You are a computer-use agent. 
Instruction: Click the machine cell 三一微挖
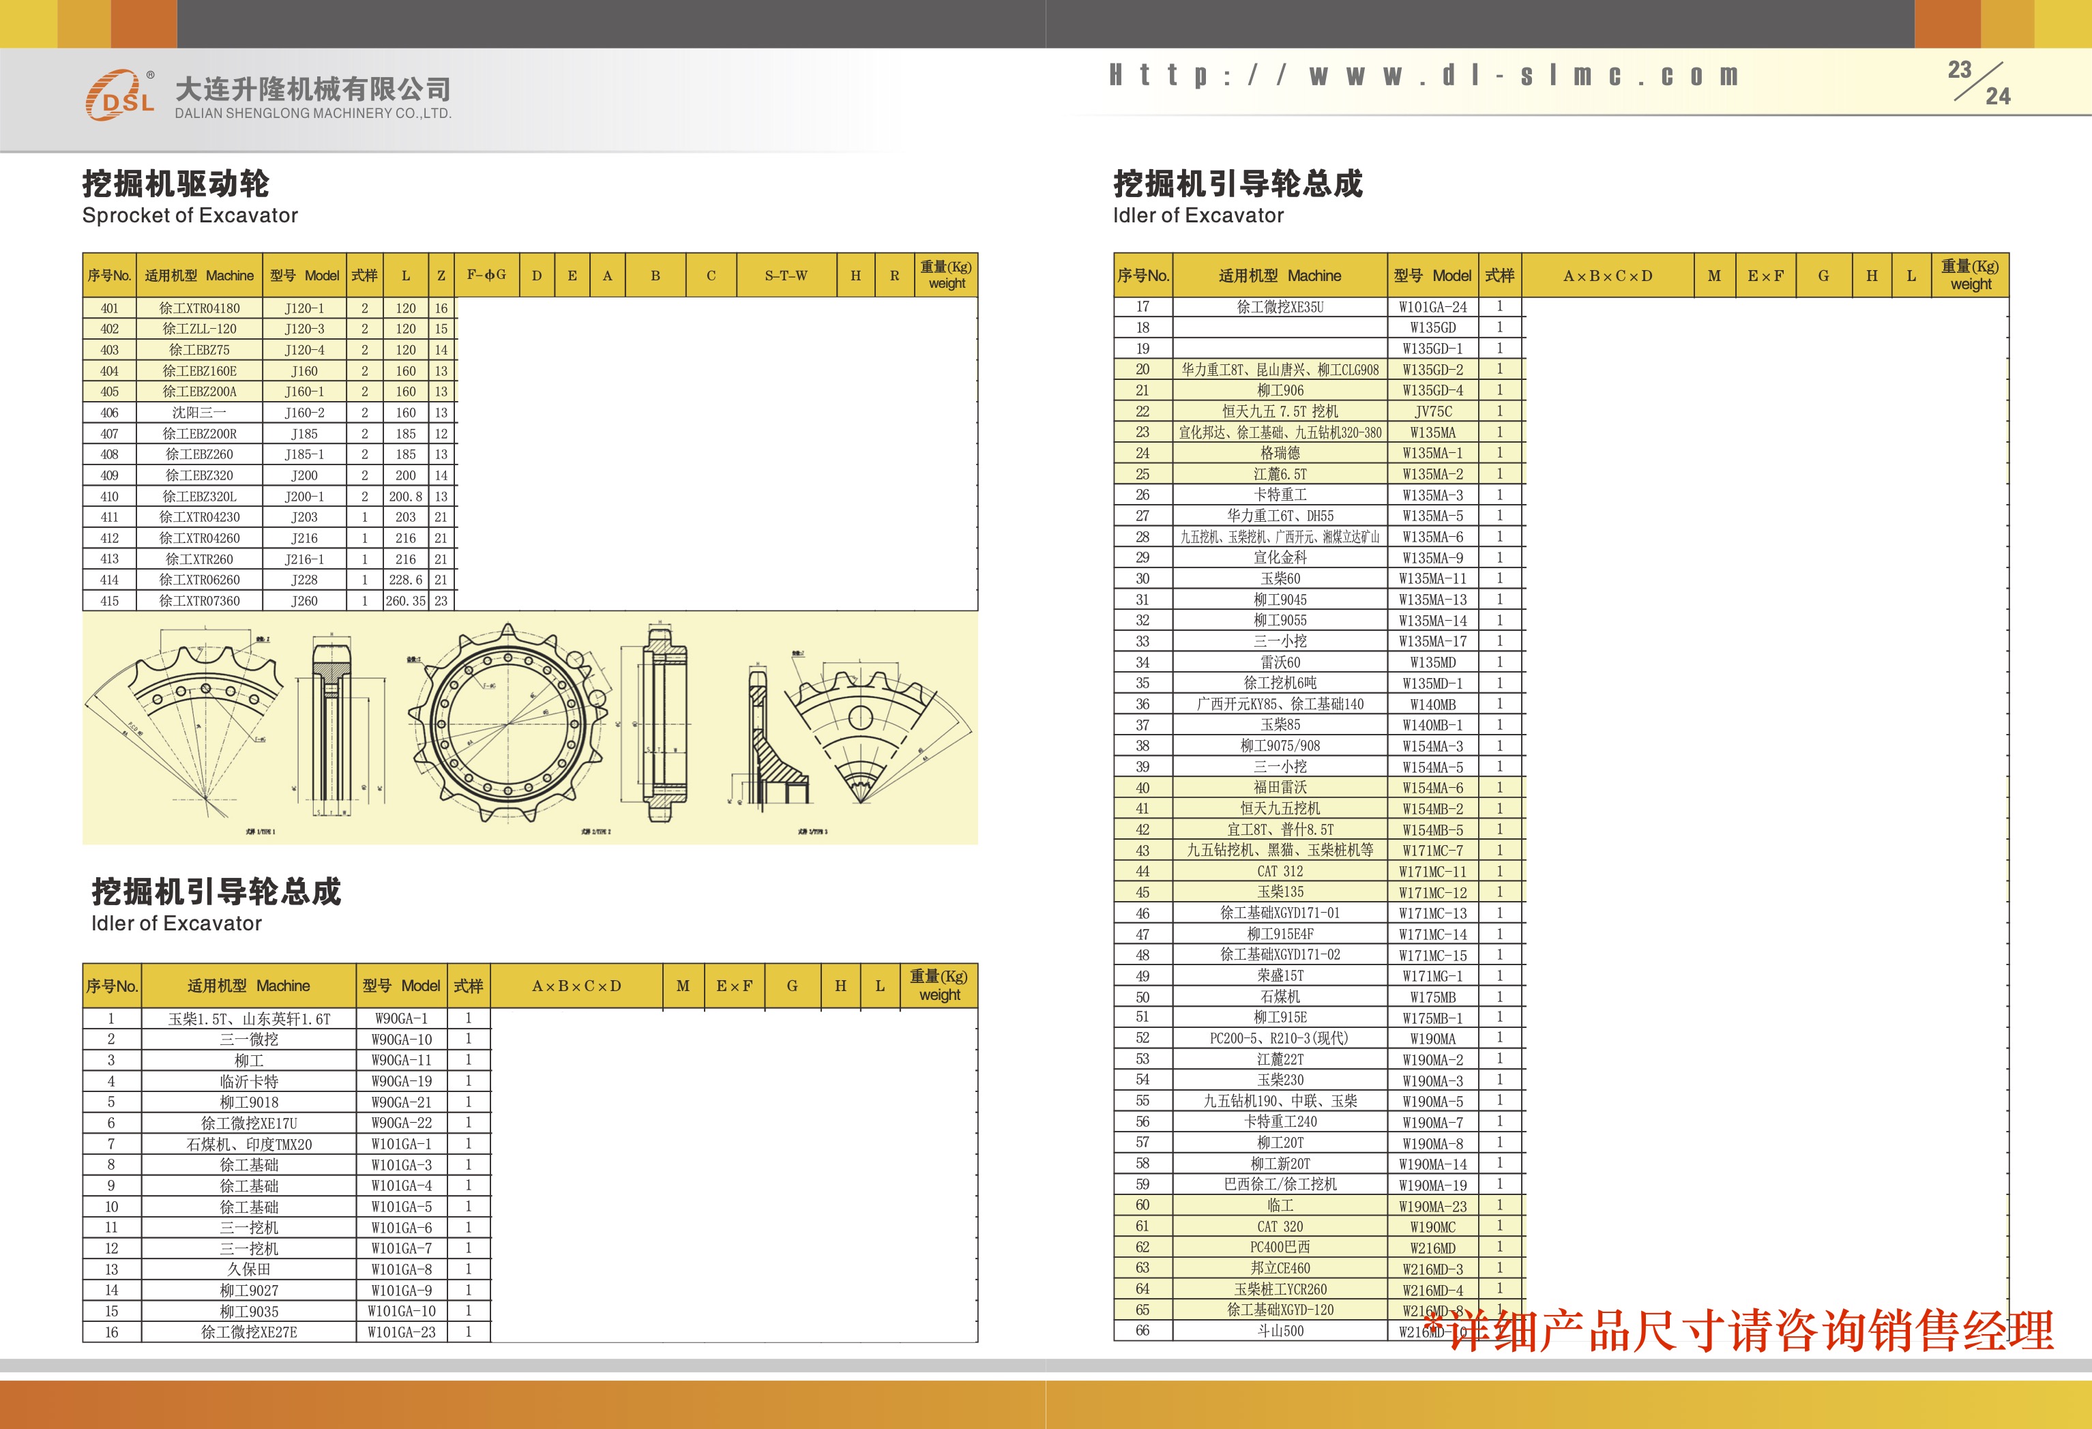click(x=250, y=1039)
